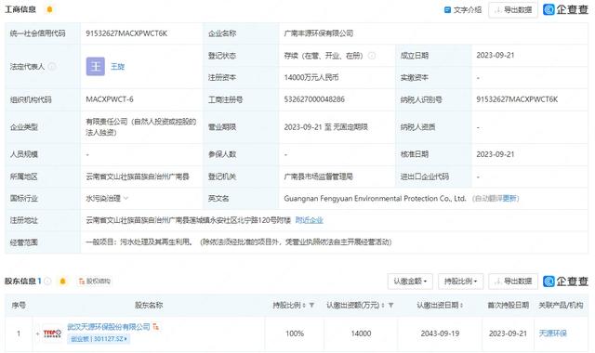Click the info icon after 存续 status
Viewport: 595px width, 353px height.
pyautogui.click(x=372, y=56)
